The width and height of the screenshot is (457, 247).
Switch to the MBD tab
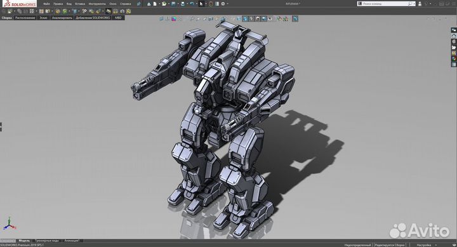click(x=117, y=18)
